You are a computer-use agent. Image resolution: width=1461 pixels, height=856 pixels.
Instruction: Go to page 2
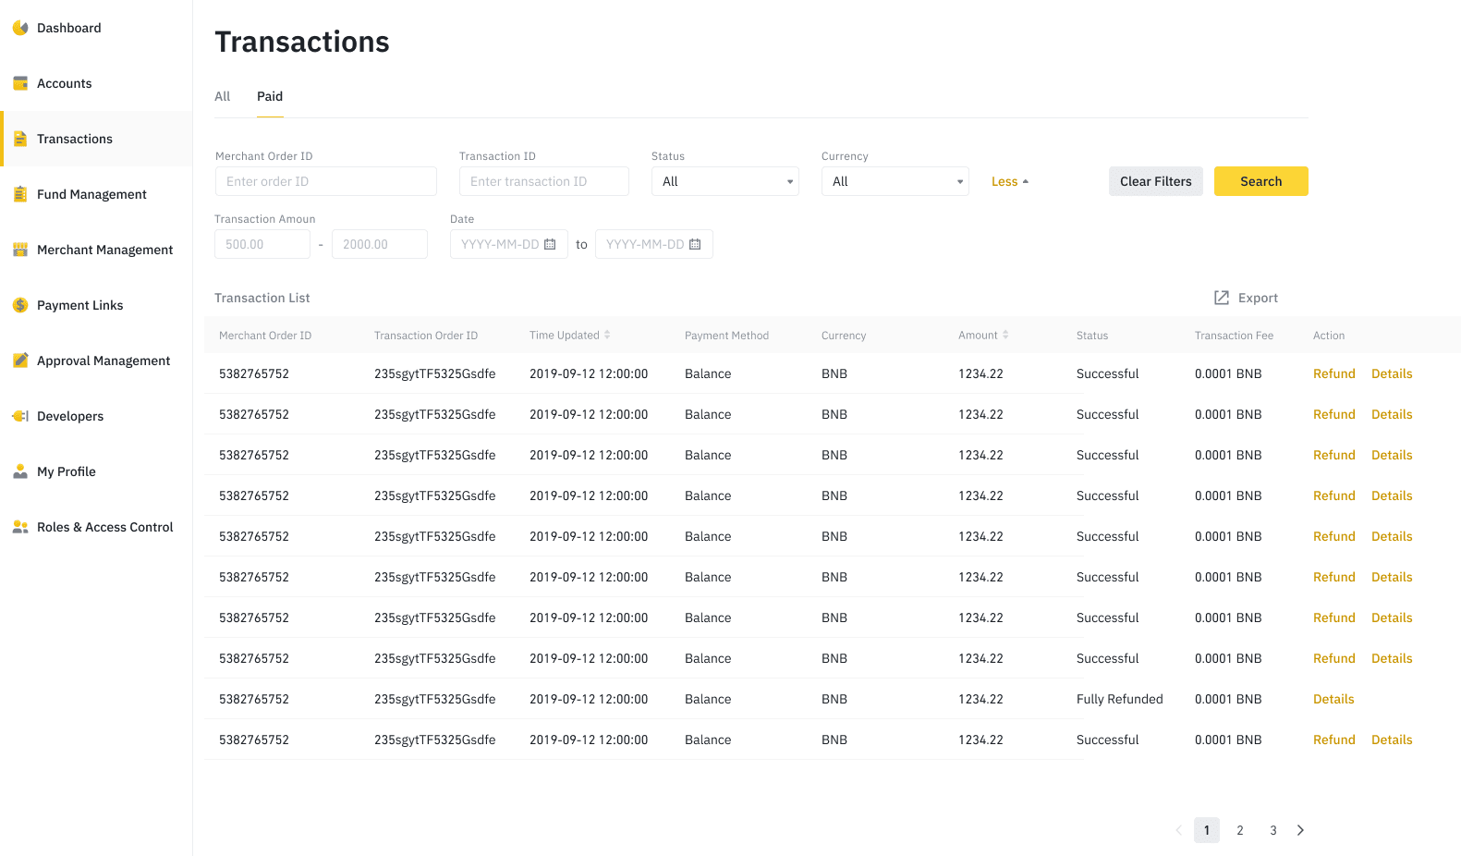[x=1240, y=830]
